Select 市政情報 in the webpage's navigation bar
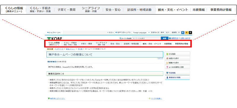The height and width of the screenshot is (108, 237). tap(168, 44)
